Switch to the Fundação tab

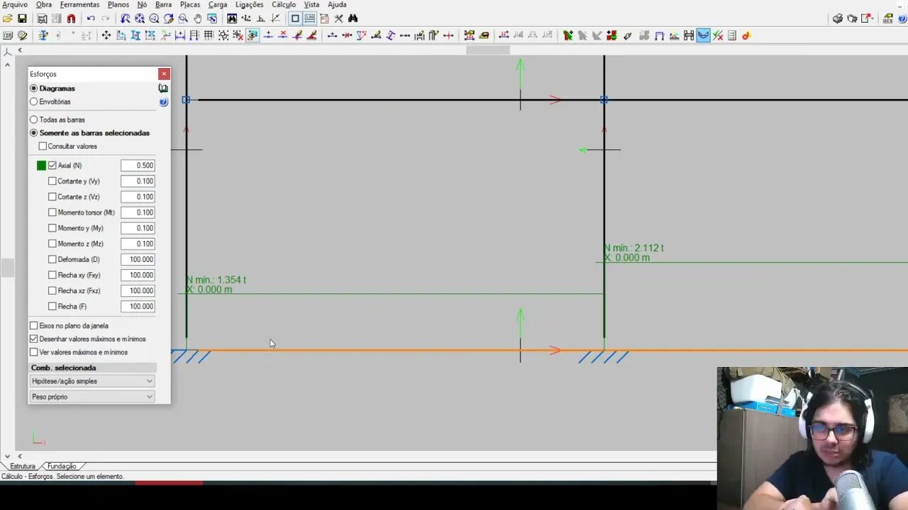(62, 466)
